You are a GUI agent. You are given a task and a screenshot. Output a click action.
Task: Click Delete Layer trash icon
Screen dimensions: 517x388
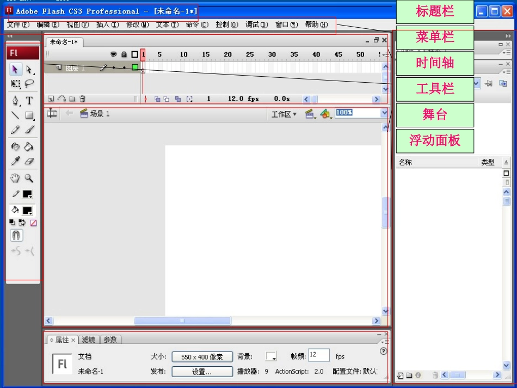82,98
